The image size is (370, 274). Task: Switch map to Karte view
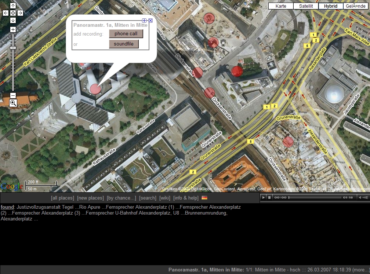pyautogui.click(x=281, y=6)
